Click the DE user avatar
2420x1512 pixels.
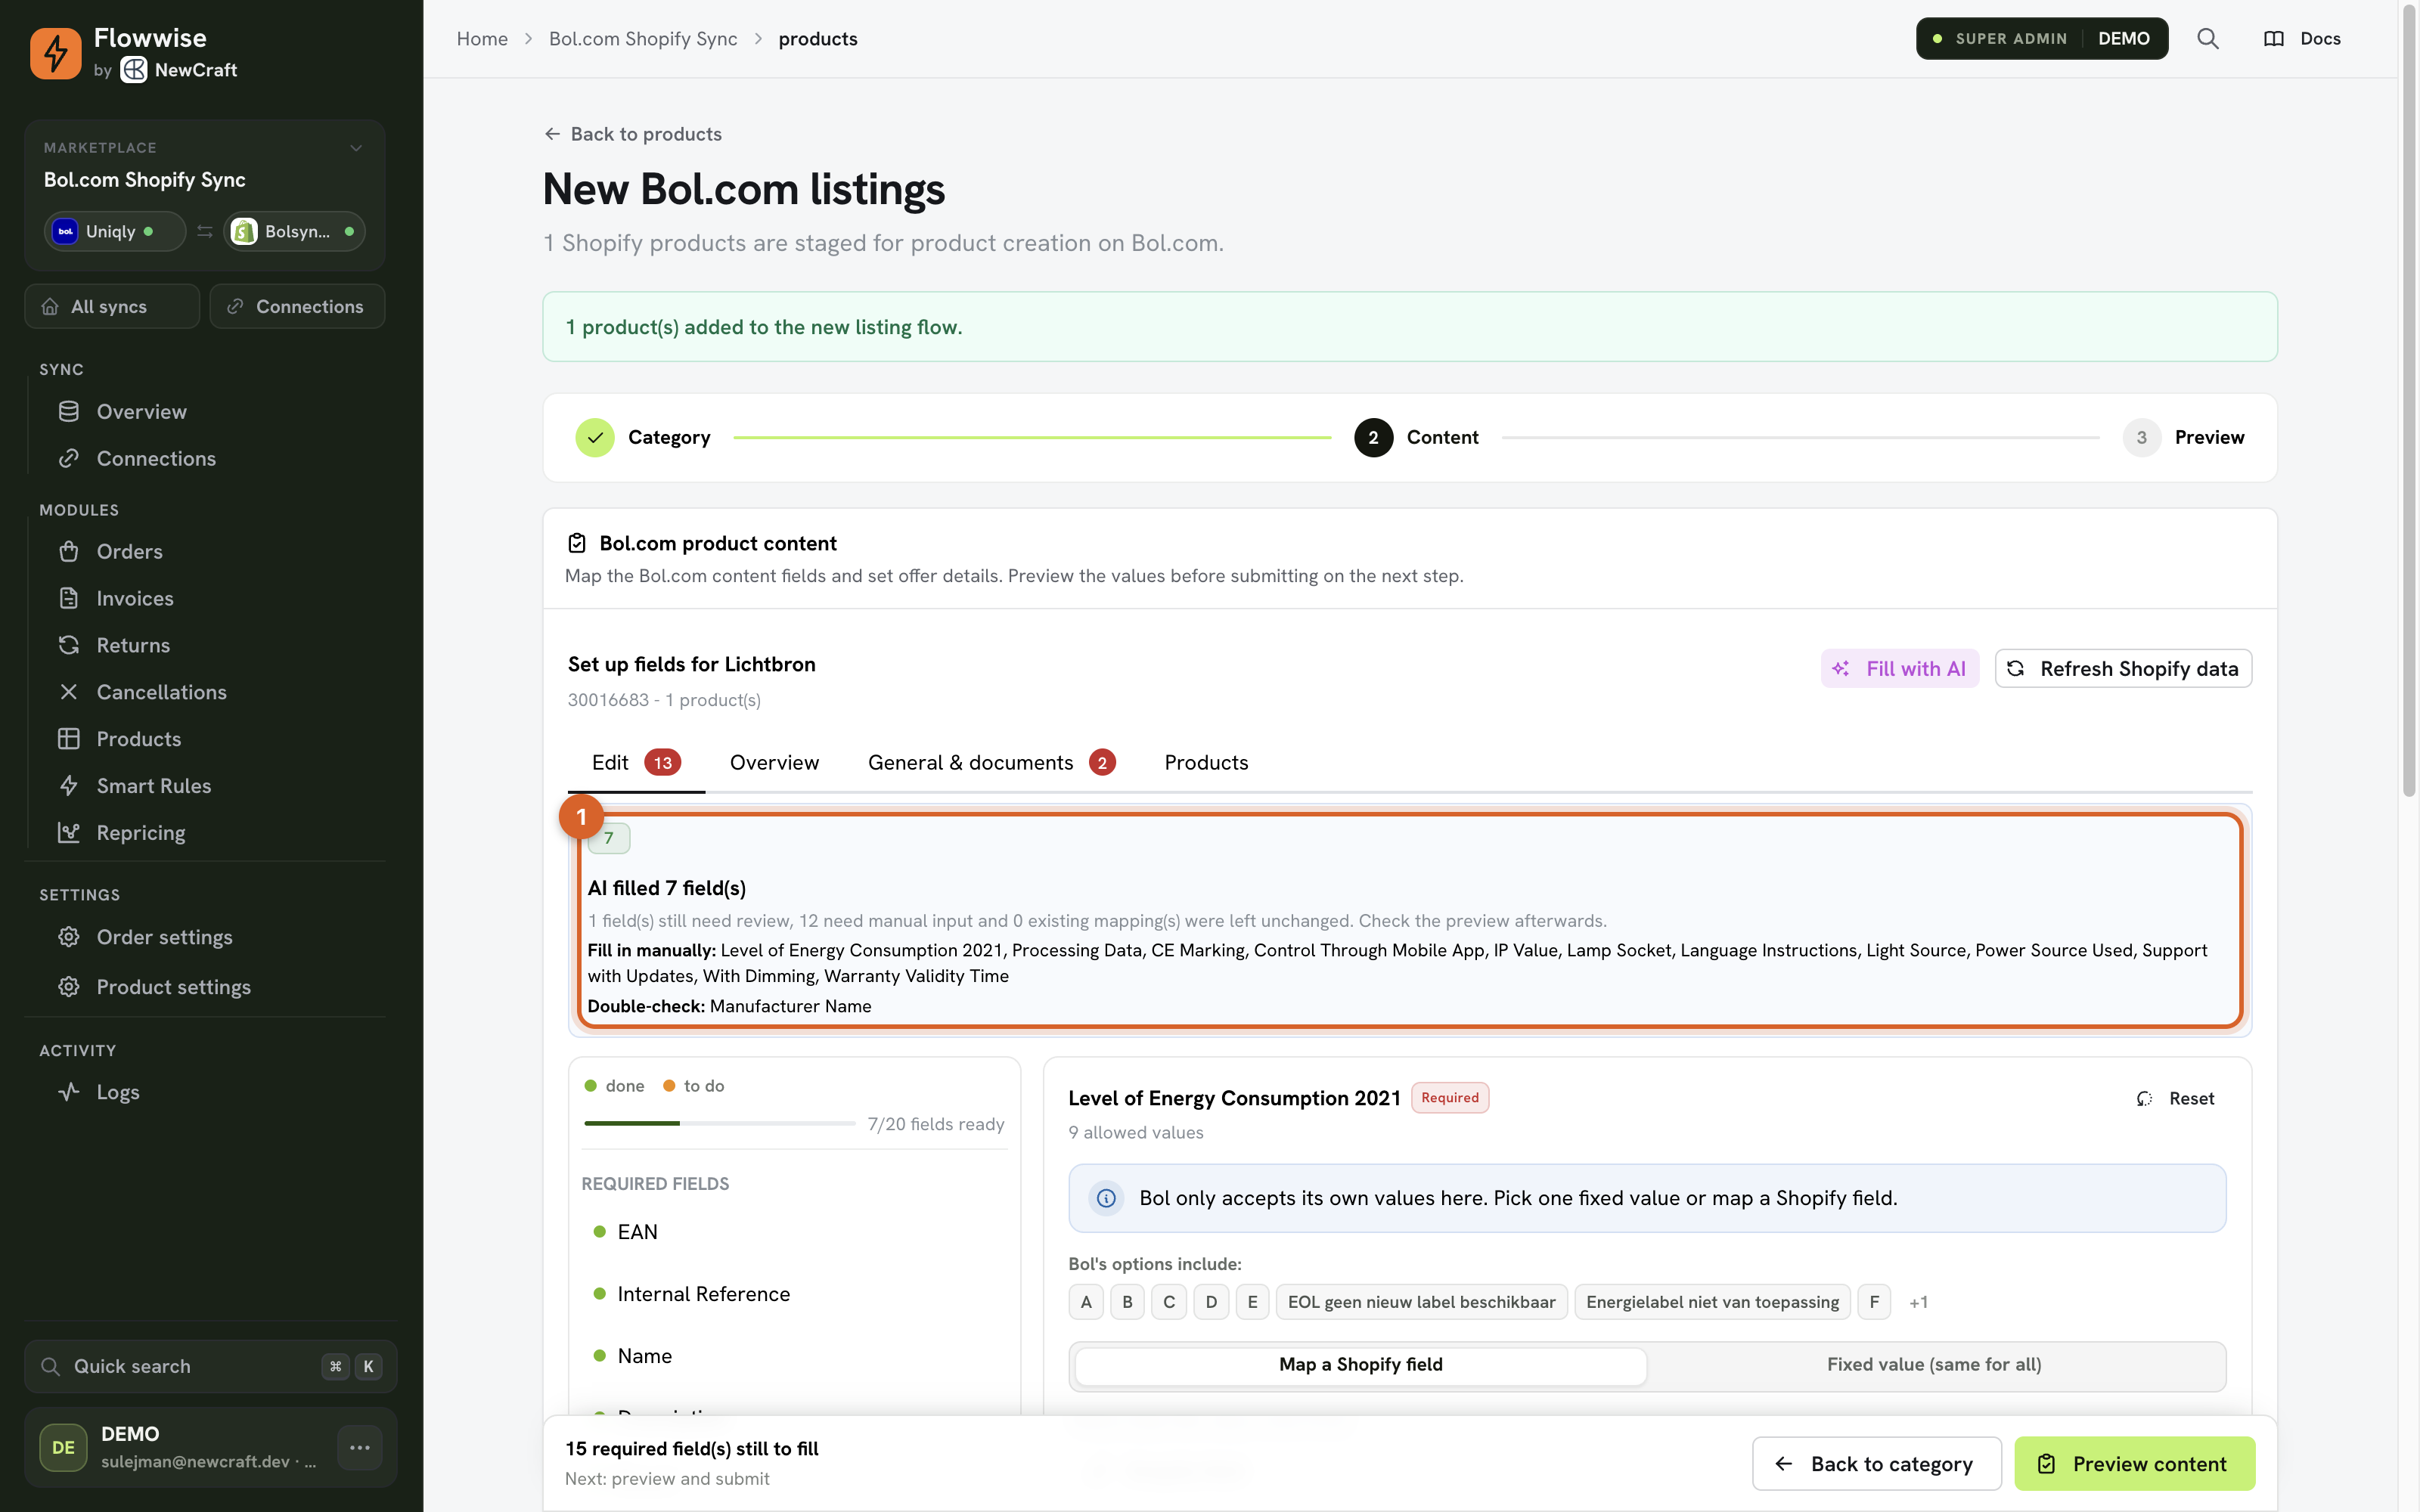(63, 1447)
